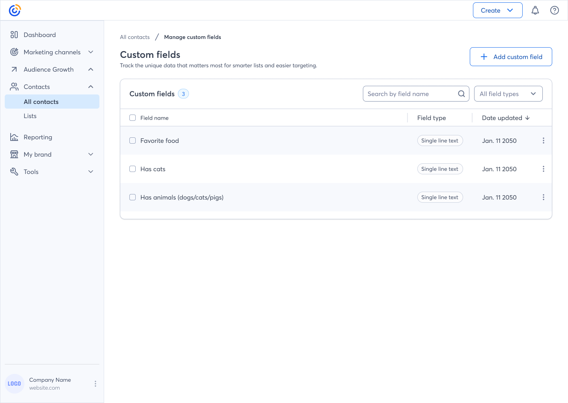The image size is (568, 403).
Task: Open options menu for Favorite food row
Action: click(x=543, y=140)
